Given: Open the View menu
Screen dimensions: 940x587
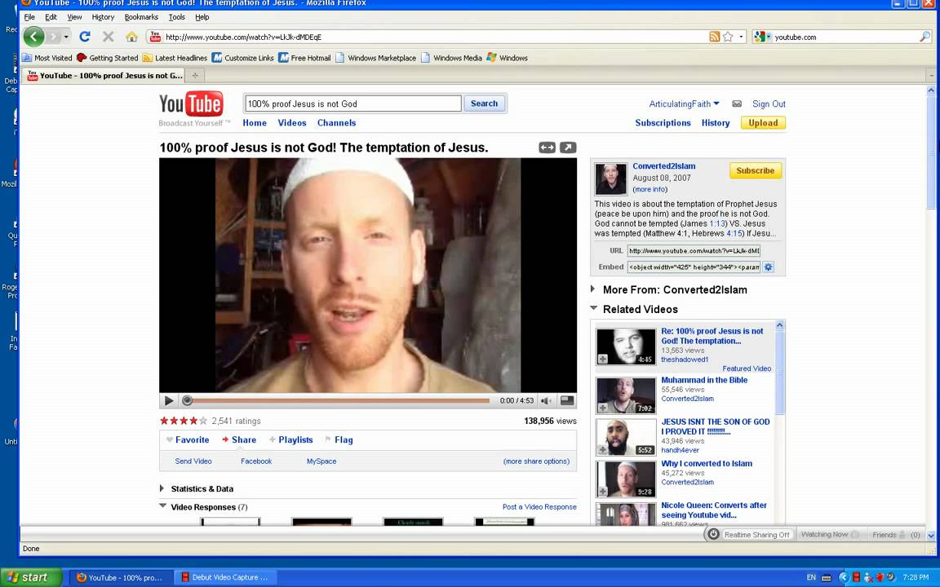Looking at the screenshot, I should pos(74,17).
